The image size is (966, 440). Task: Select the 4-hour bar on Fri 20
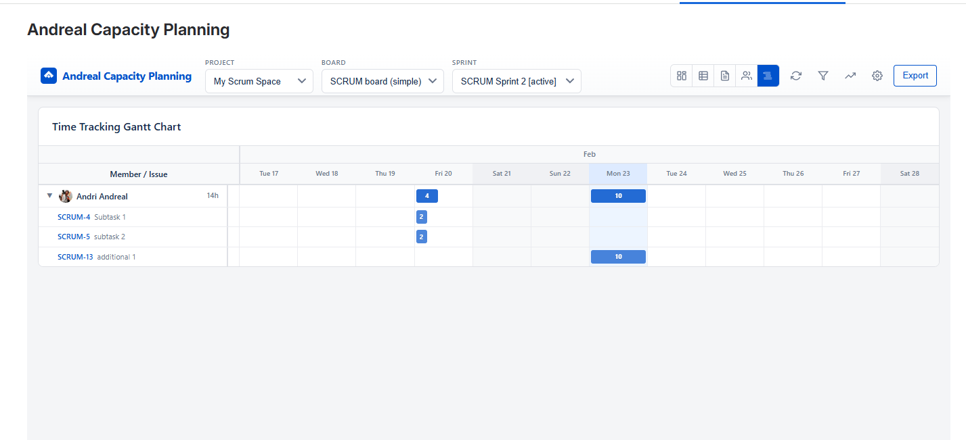tap(426, 195)
